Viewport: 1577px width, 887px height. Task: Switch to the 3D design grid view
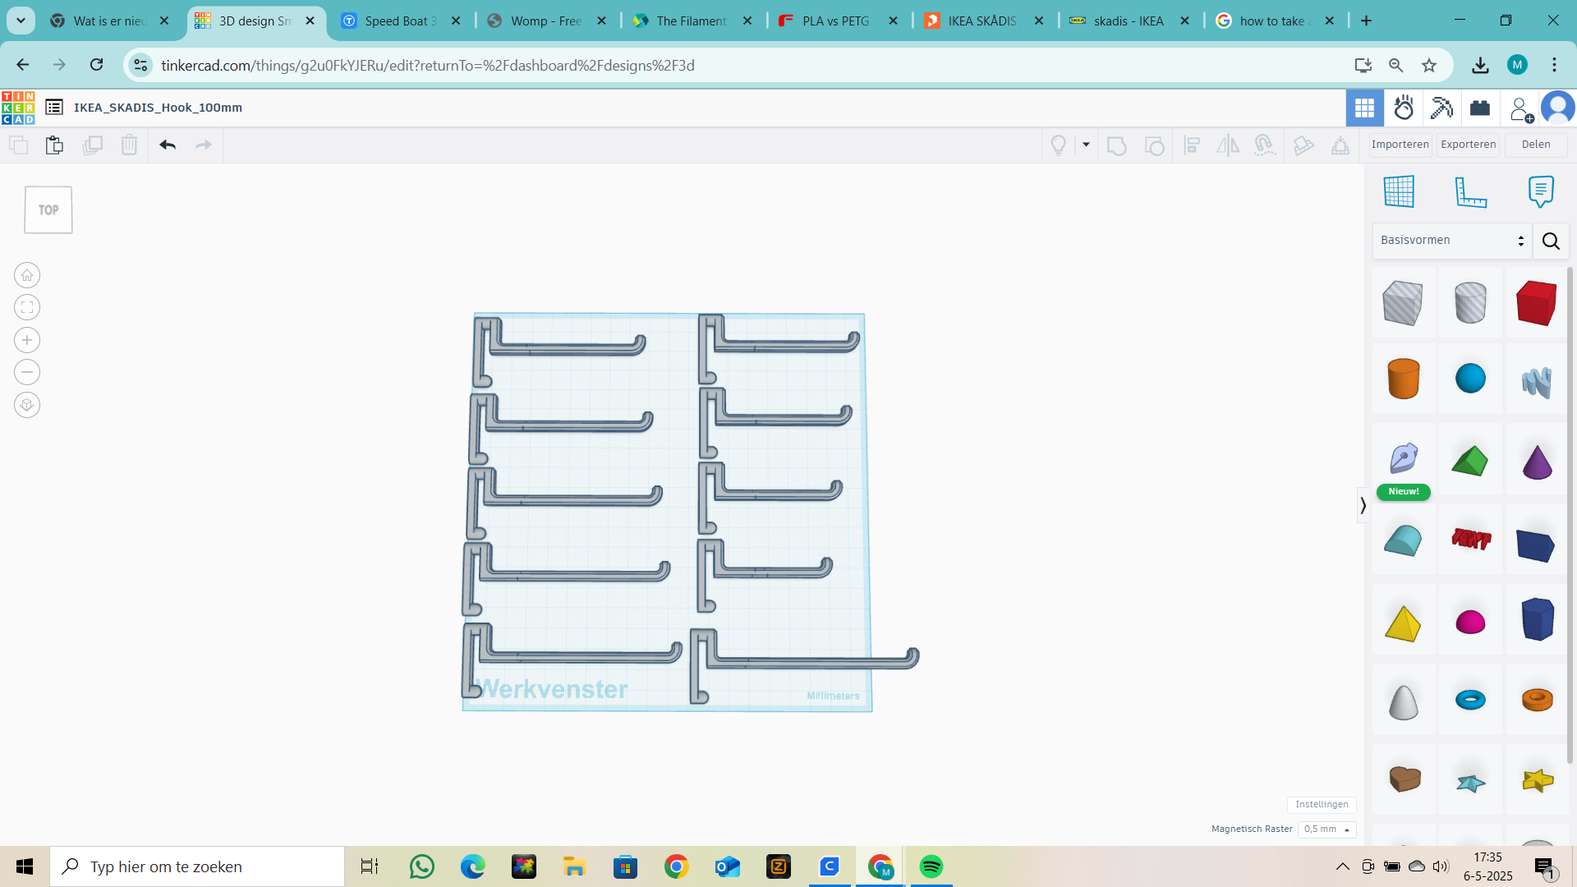point(1364,108)
